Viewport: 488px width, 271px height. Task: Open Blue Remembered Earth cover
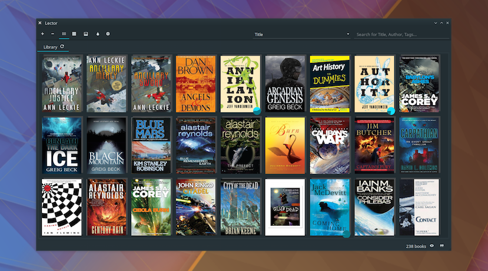coord(196,145)
